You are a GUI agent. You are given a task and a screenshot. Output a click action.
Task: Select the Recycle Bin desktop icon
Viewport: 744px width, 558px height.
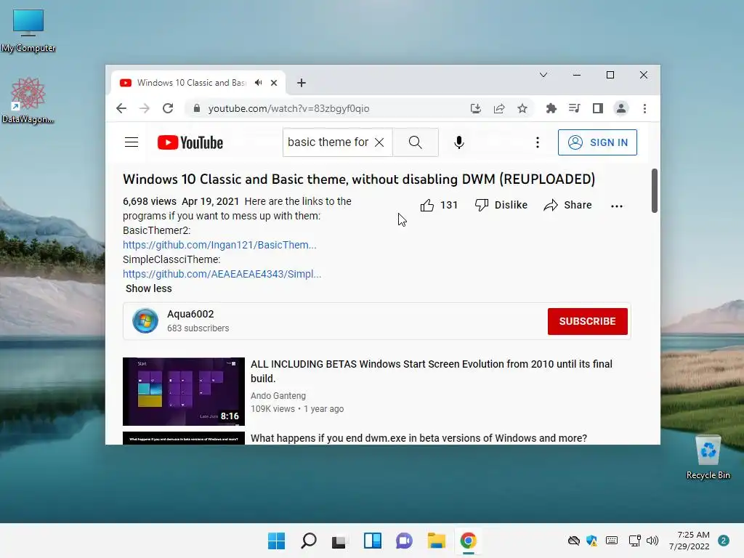point(708,458)
